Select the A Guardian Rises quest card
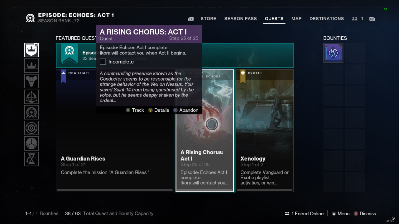 (115, 131)
